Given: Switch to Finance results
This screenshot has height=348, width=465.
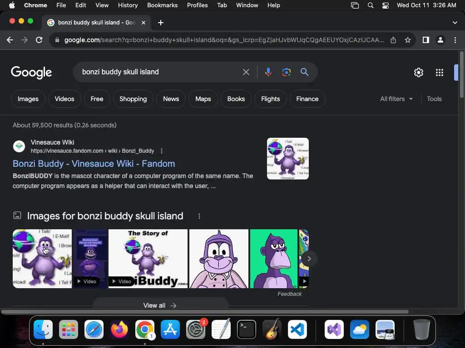Looking at the screenshot, I should 307,99.
